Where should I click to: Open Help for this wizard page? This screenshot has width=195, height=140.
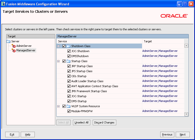coord(27,134)
